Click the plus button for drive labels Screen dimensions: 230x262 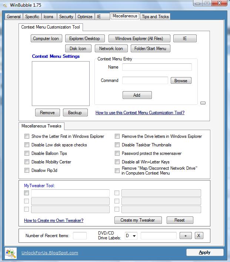(x=186, y=236)
